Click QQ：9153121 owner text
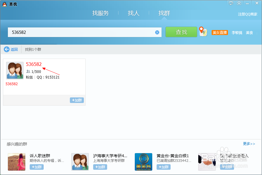Image resolution: width=262 pixels, height=175 pixels. pos(48,77)
